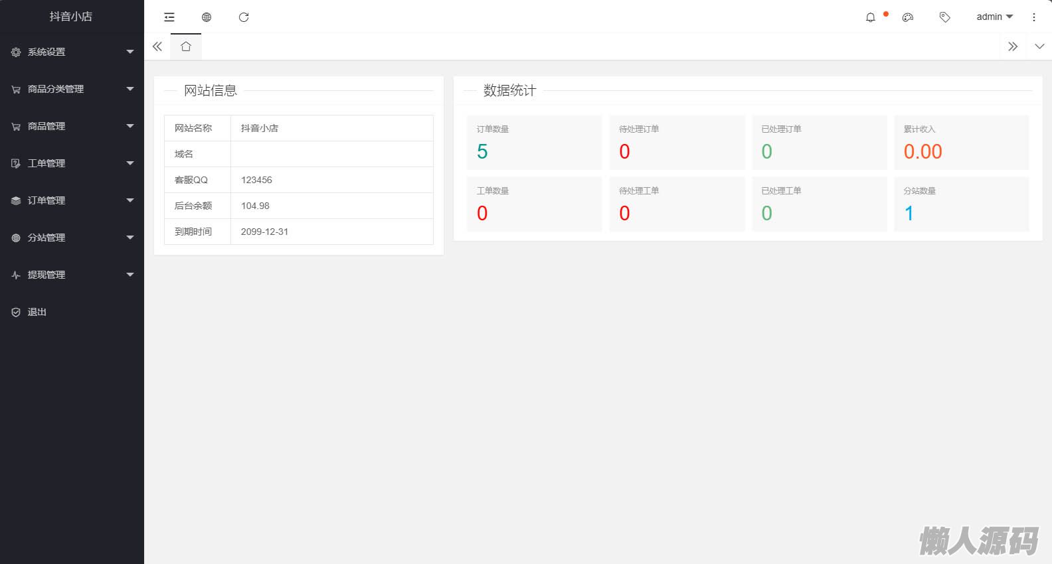The image size is (1052, 564).
Task: Click the 商品分类管理 cart icon
Action: (16, 89)
